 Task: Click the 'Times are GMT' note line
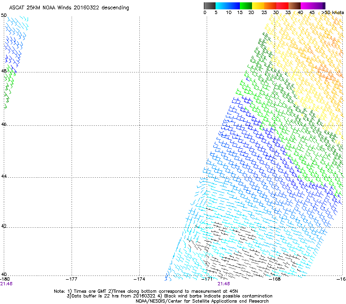point(145,291)
